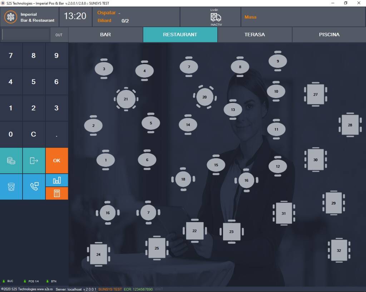Pick square table 32
This screenshot has height=292, width=366.
[x=338, y=250]
